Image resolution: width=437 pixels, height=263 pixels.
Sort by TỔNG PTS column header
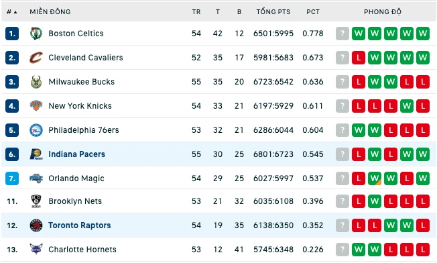273,11
